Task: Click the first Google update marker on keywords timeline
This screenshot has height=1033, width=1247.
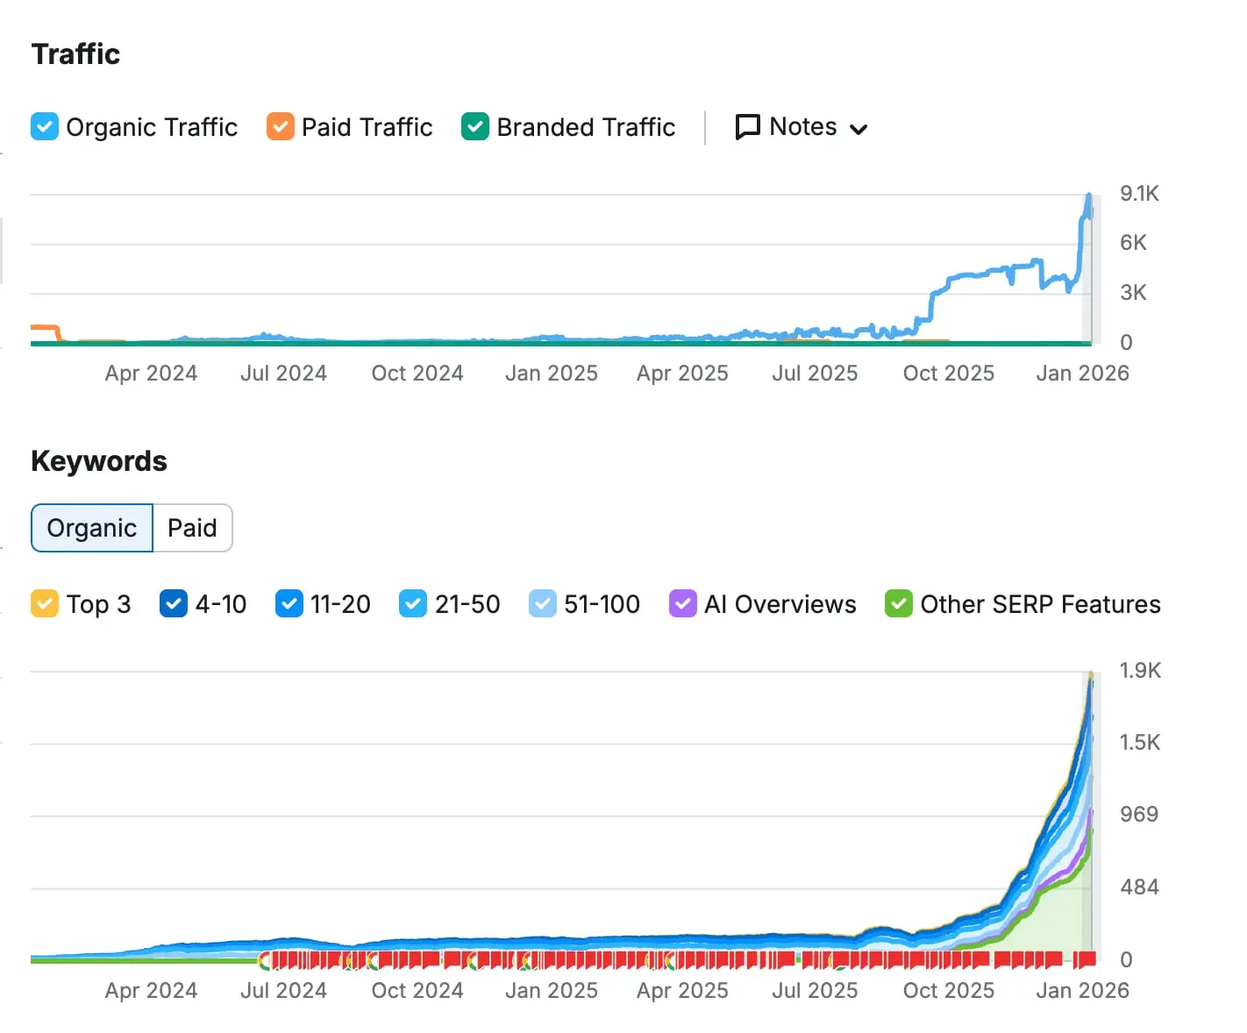Action: [x=265, y=961]
